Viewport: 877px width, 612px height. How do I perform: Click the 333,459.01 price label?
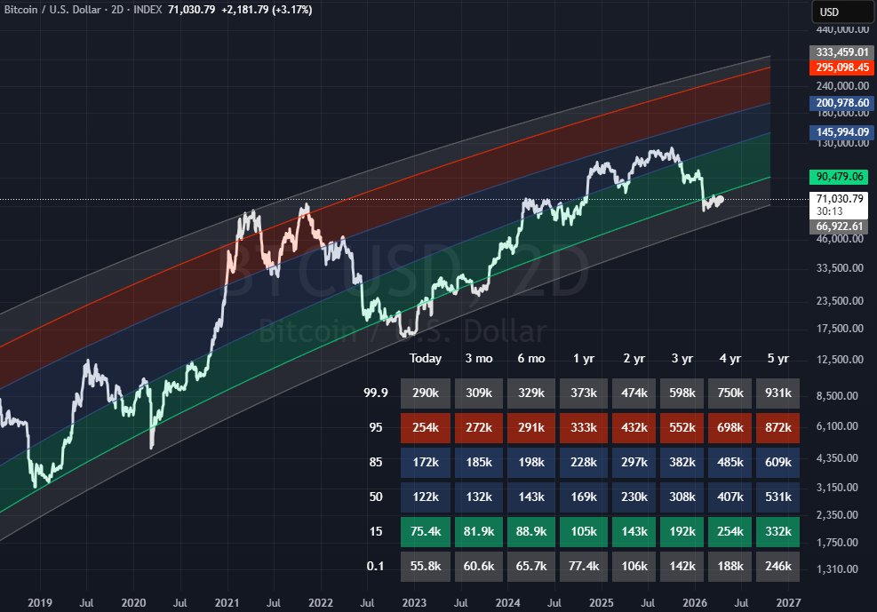pos(841,52)
